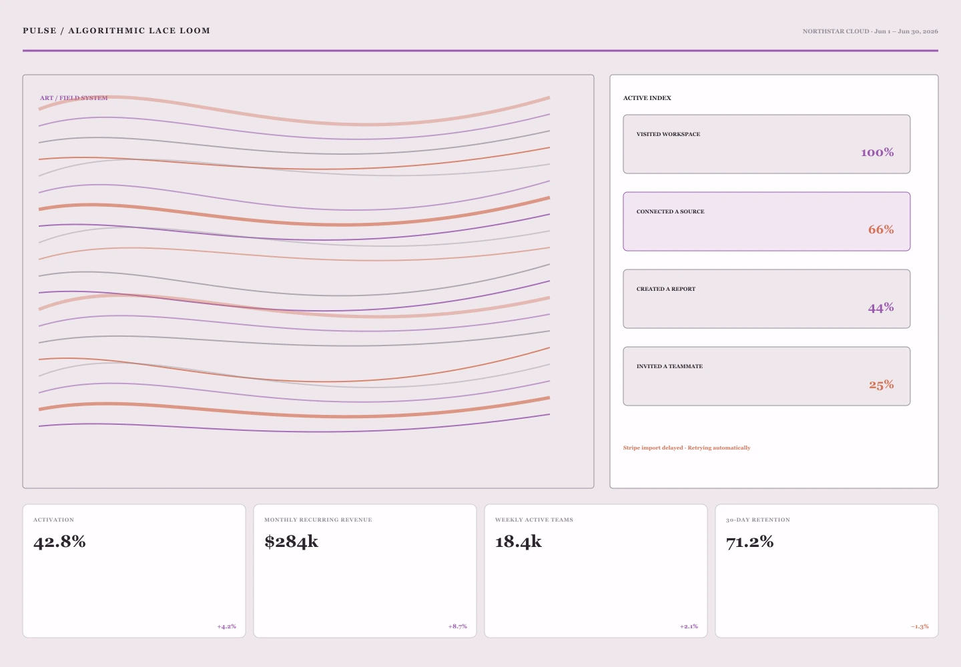Click the "+2.1%" change figure
This screenshot has height=667, width=961.
point(689,626)
